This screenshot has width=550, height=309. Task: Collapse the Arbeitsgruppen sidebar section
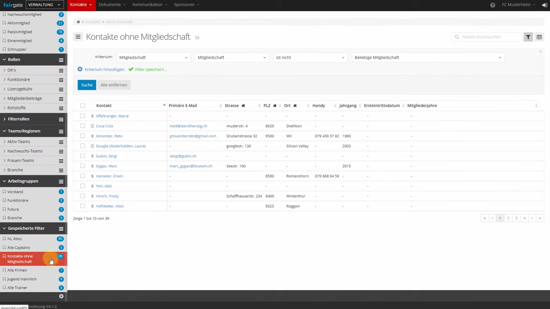pyautogui.click(x=4, y=181)
